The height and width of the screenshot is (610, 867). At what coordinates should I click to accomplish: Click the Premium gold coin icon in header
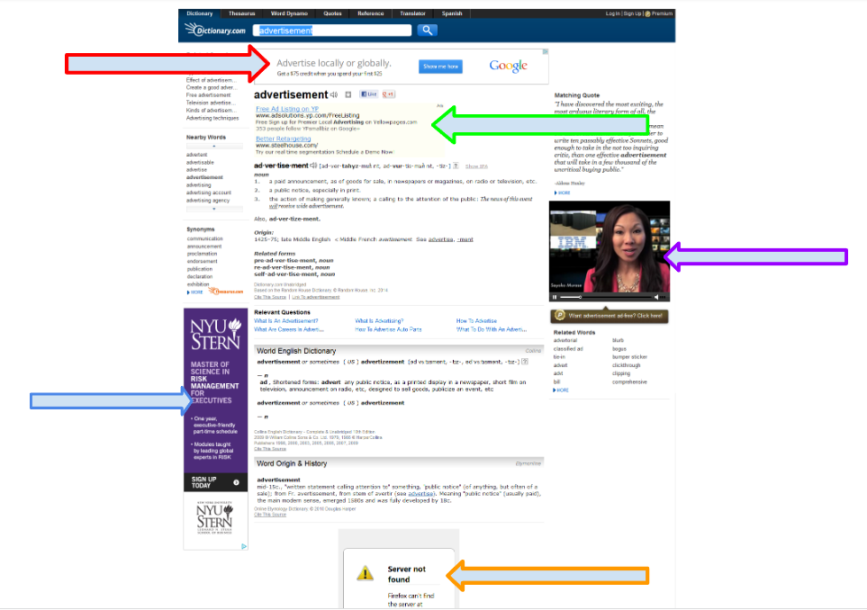(647, 13)
